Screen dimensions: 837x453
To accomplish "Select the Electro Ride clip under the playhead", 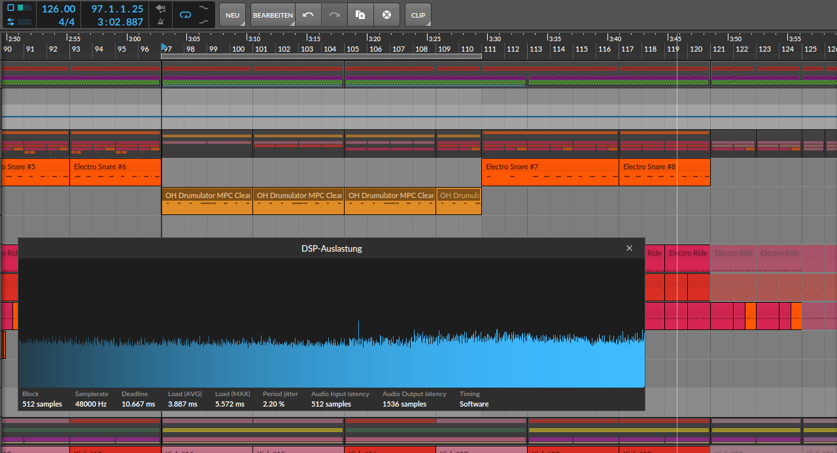I will (x=687, y=258).
